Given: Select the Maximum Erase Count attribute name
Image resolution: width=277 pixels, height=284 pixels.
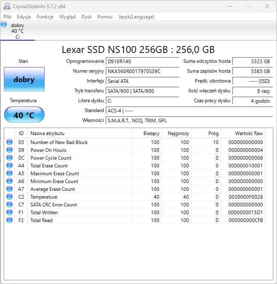Looking at the screenshot, I should click(55, 173).
